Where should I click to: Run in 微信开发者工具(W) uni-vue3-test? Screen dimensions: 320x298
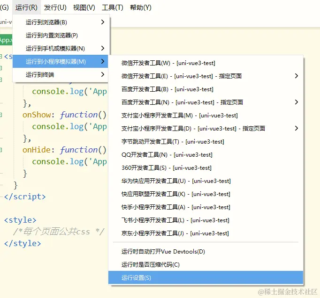pos(206,63)
